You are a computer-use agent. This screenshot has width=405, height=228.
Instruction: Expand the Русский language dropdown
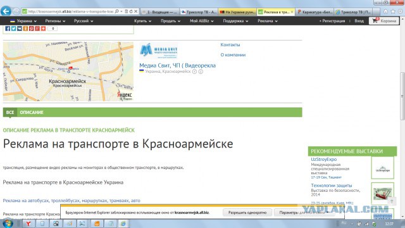84,21
